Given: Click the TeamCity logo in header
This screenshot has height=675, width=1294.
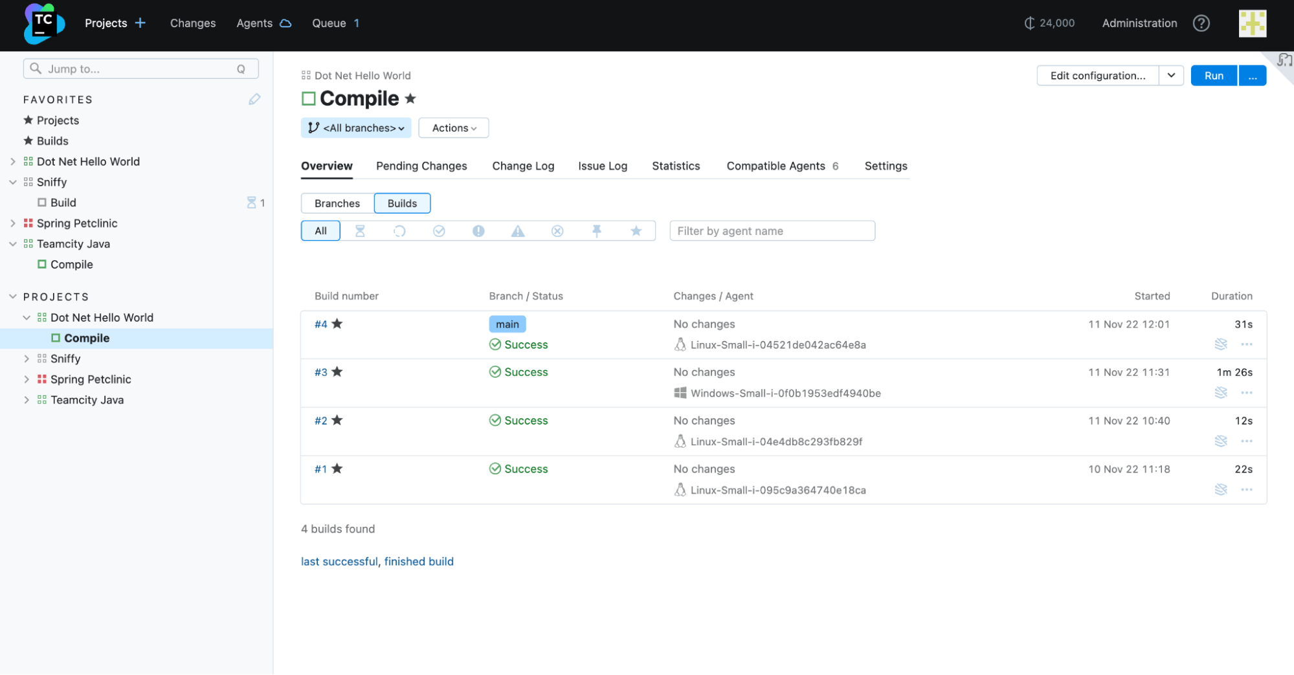Looking at the screenshot, I should pyautogui.click(x=43, y=23).
